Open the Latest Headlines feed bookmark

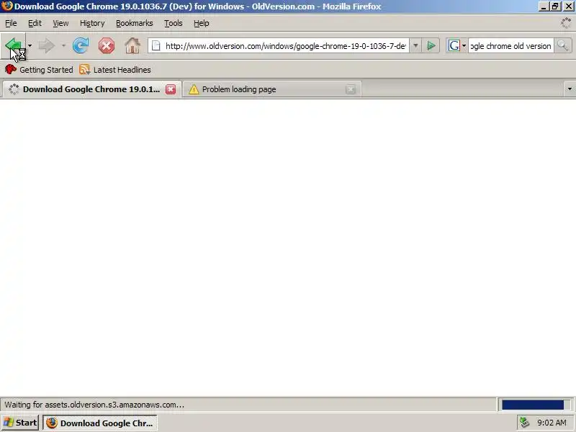click(x=115, y=69)
